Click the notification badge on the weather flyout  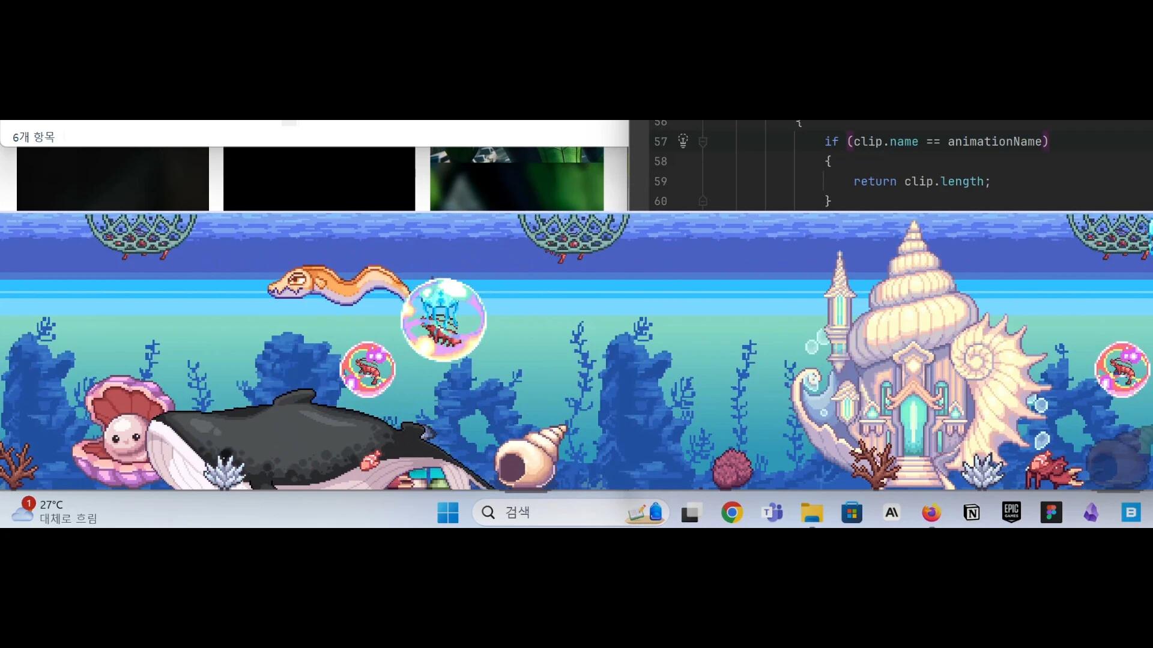click(x=27, y=503)
